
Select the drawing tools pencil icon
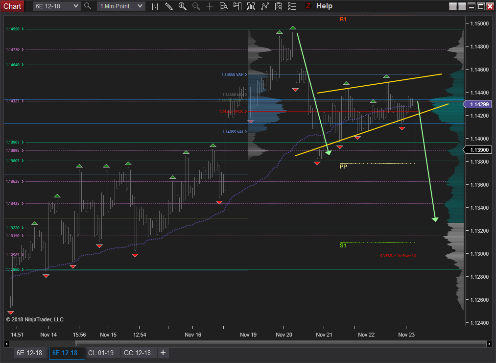point(168,6)
